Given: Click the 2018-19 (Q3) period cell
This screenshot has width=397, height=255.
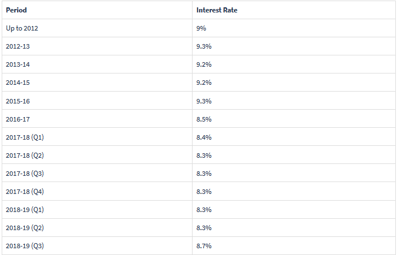Looking at the screenshot, I should 25,245.
